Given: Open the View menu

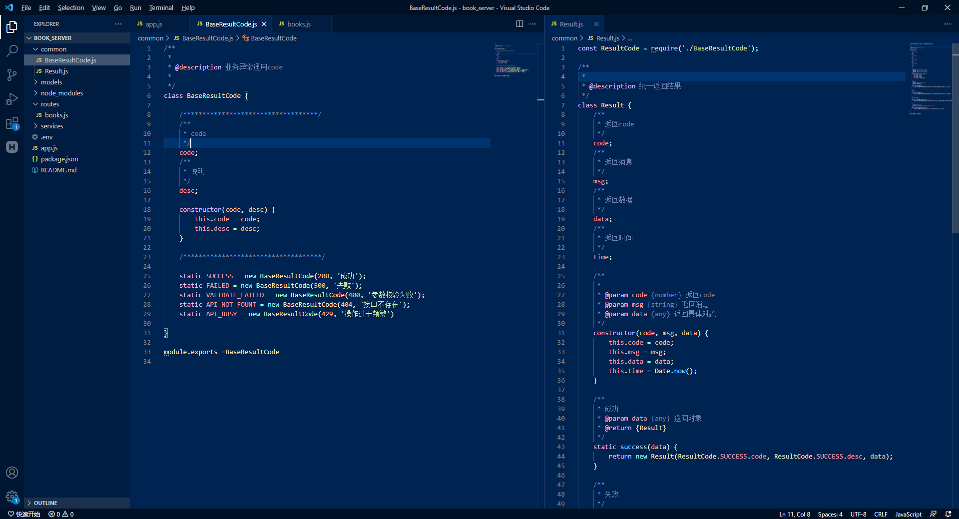Looking at the screenshot, I should (x=99, y=7).
